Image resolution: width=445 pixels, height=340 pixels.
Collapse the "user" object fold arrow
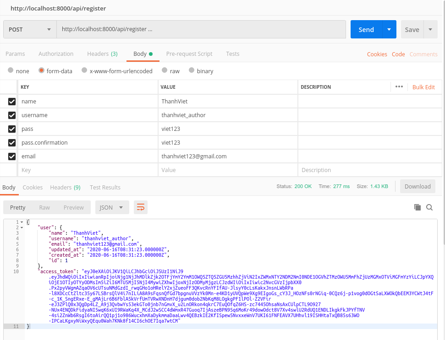coord(22,227)
